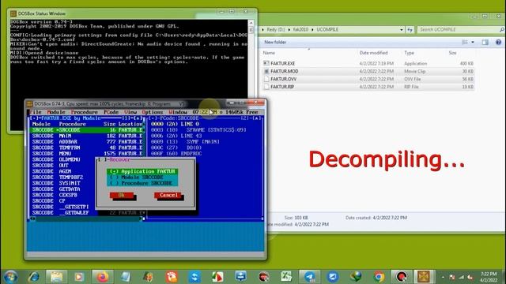
Task: Open the View menu
Action: 130,112
